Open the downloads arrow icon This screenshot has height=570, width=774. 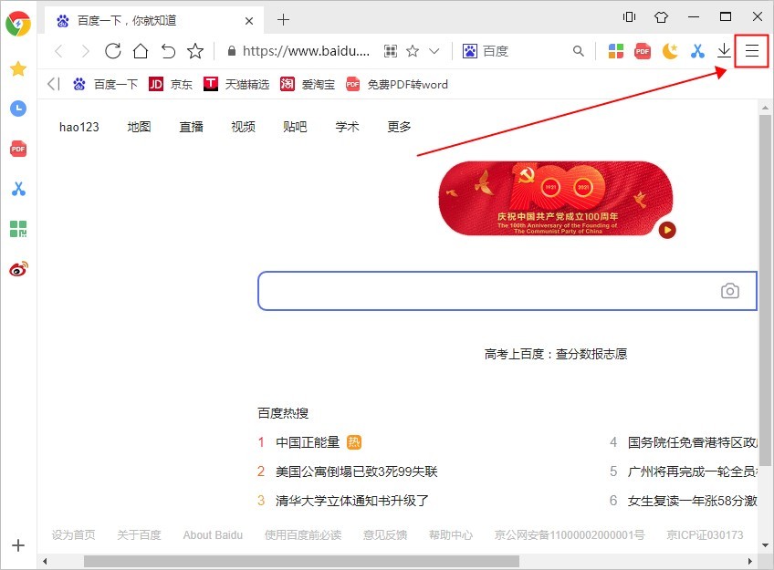724,51
